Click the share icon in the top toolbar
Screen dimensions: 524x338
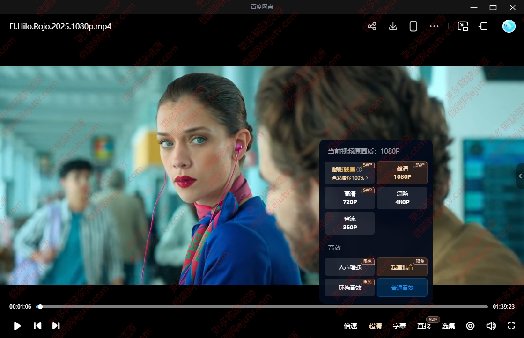[x=372, y=26]
